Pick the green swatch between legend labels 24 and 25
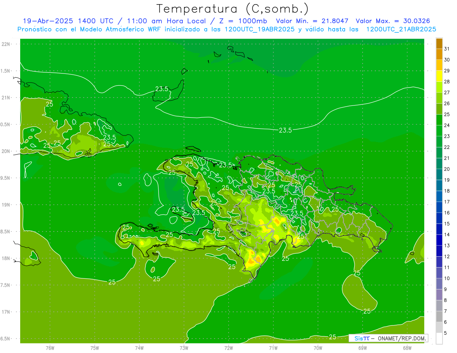The width and height of the screenshot is (457, 353). point(439,120)
